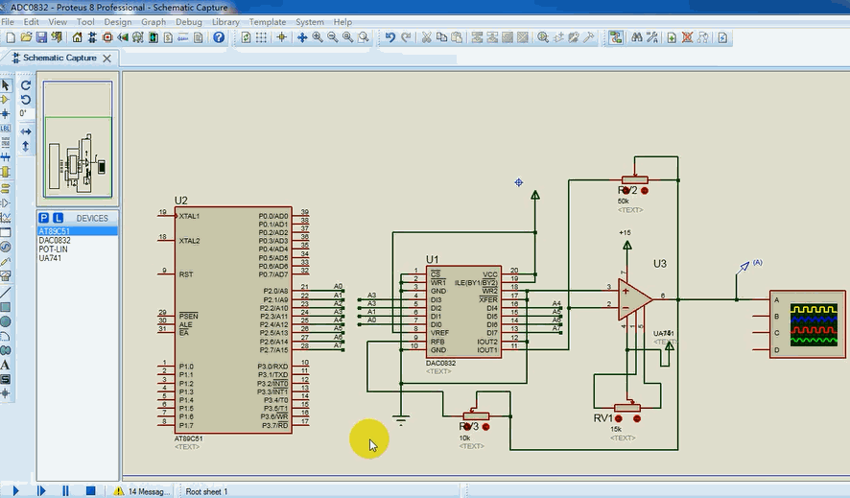Select the 2D circle graphics tool
Screen dimensions: 850x498
pyautogui.click(x=6, y=321)
